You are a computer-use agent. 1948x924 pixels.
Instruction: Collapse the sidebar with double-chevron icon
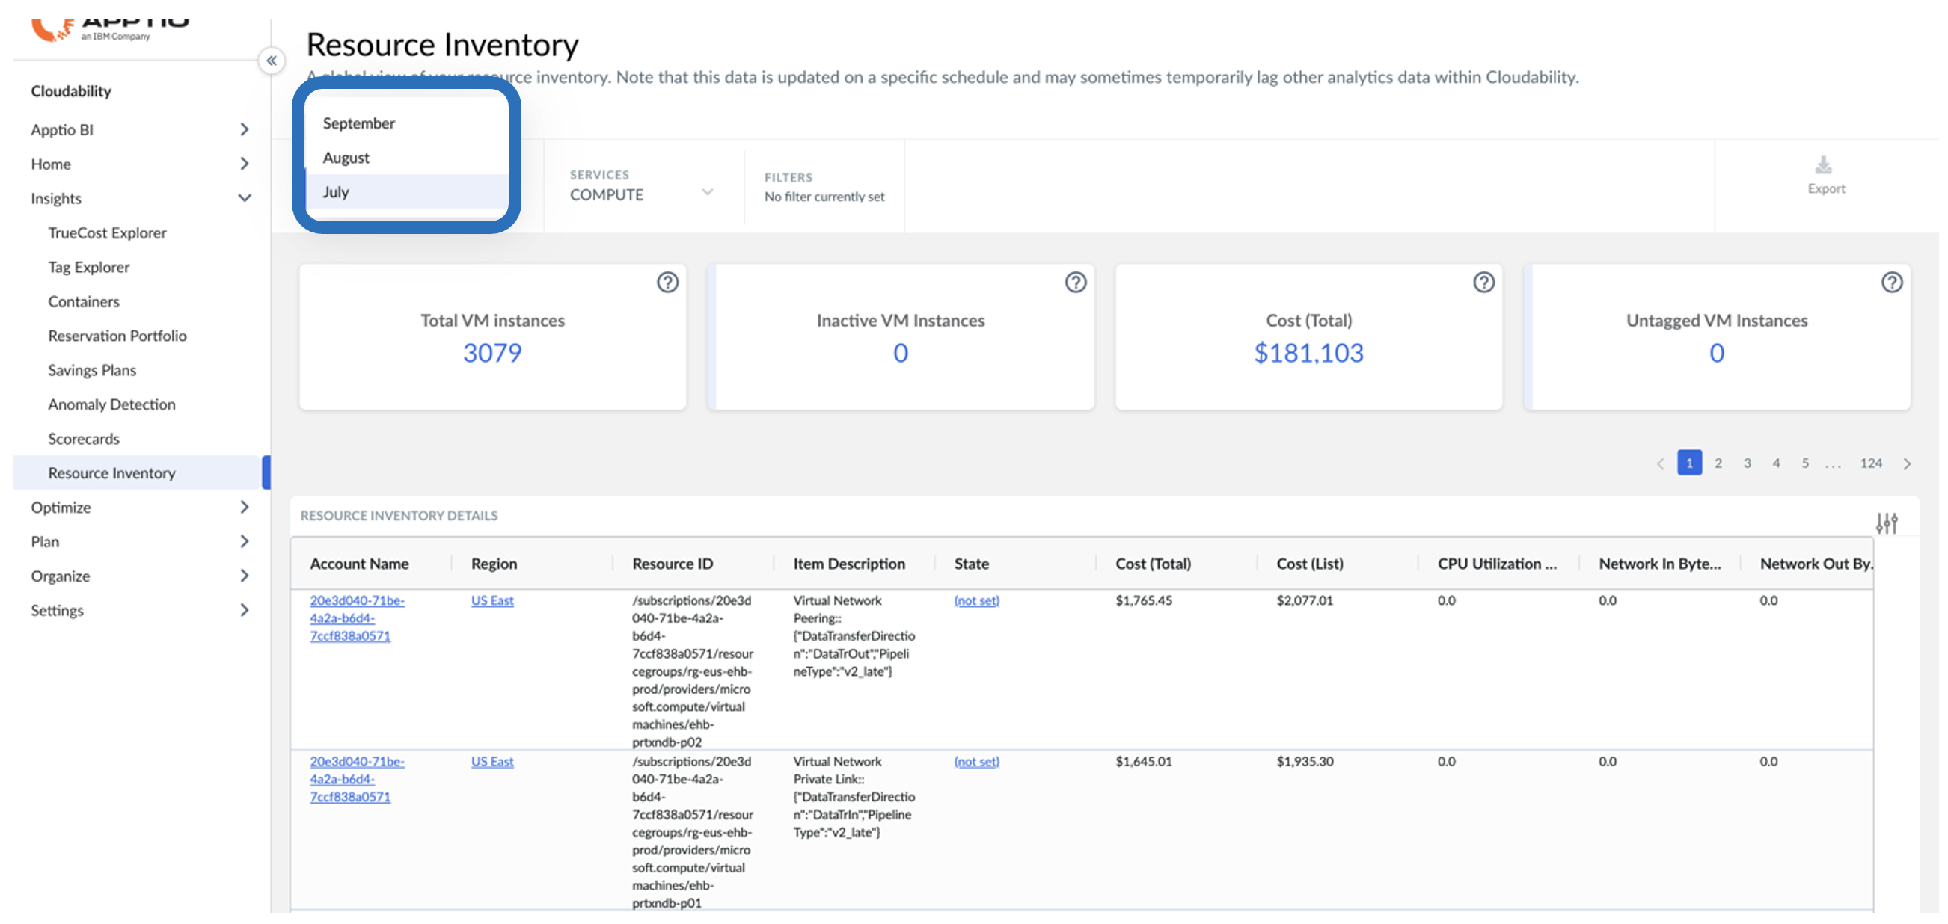click(272, 61)
